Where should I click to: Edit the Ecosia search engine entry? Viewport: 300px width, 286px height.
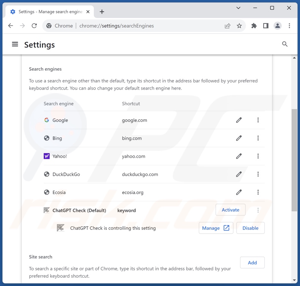pos(239,192)
